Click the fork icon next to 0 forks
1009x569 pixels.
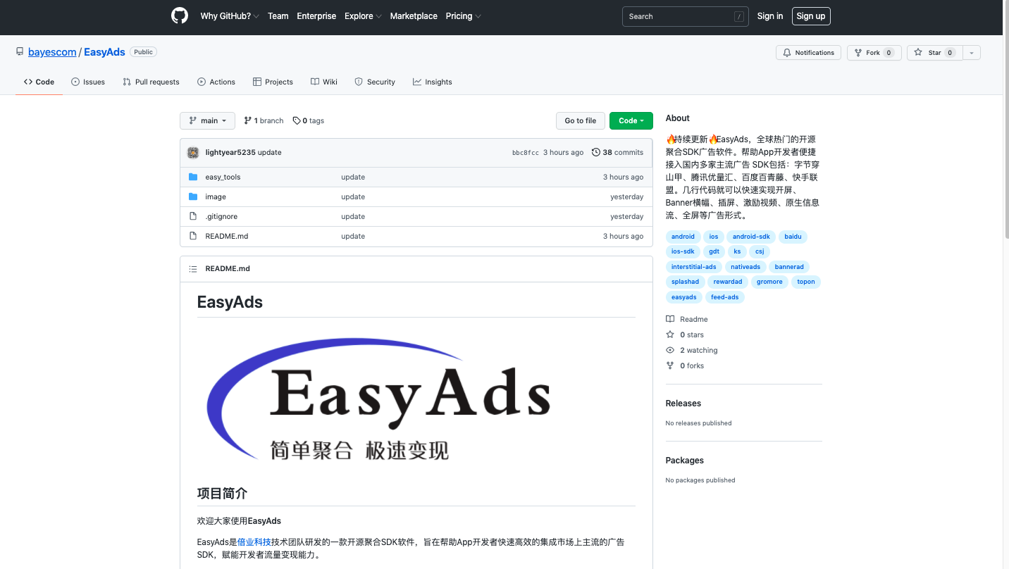[x=669, y=365]
